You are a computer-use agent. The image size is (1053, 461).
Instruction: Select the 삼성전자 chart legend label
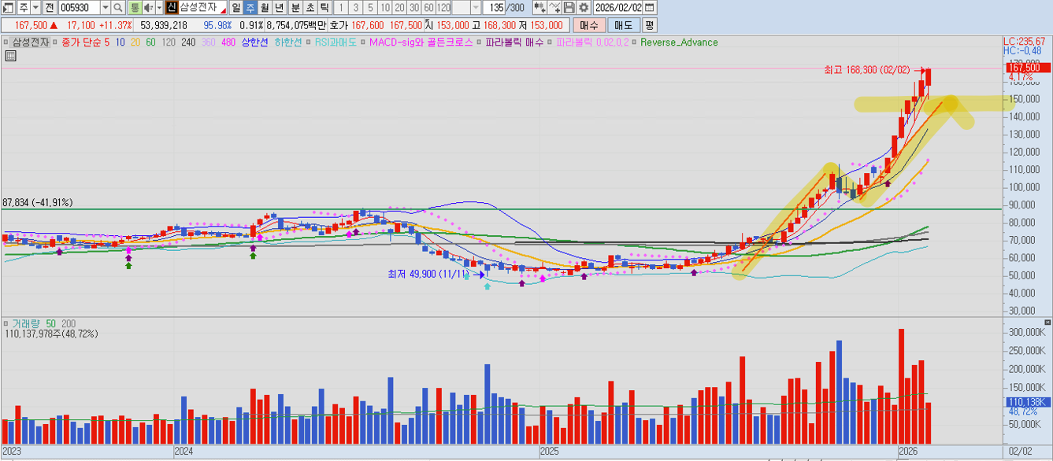pos(31,42)
